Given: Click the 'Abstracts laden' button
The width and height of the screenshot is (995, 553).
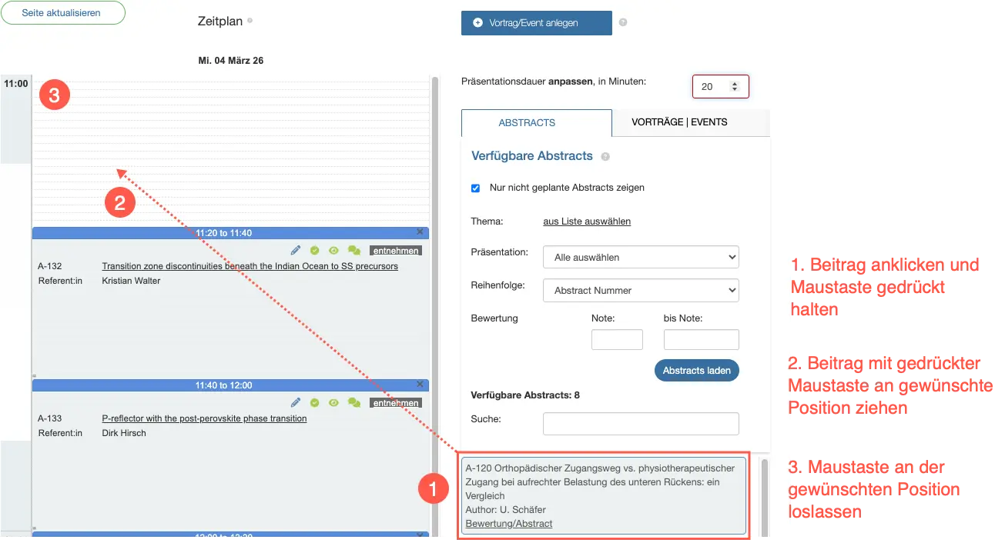Looking at the screenshot, I should click(696, 370).
